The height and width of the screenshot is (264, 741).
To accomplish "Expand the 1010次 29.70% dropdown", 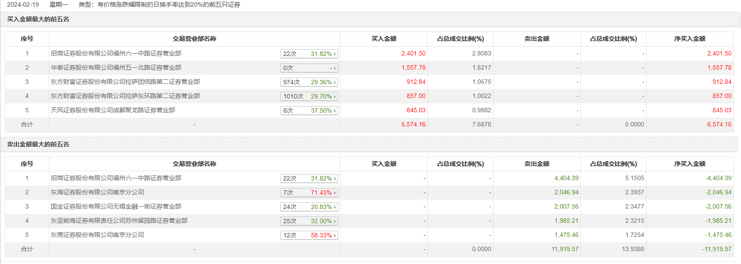I will [309, 96].
